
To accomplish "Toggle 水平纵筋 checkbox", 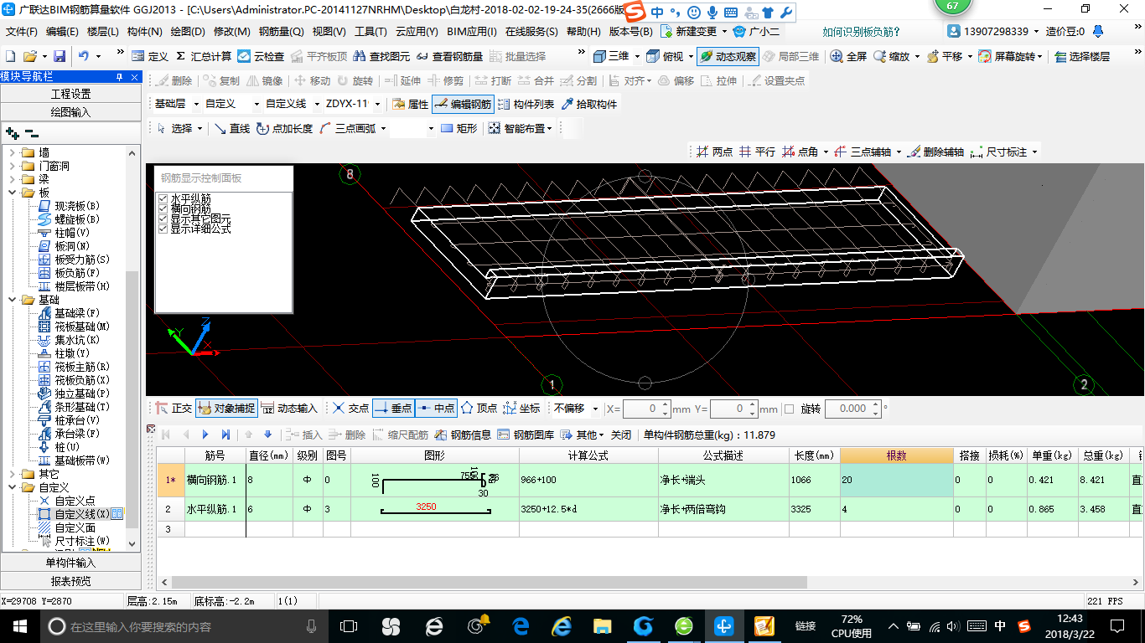I will click(x=163, y=198).
